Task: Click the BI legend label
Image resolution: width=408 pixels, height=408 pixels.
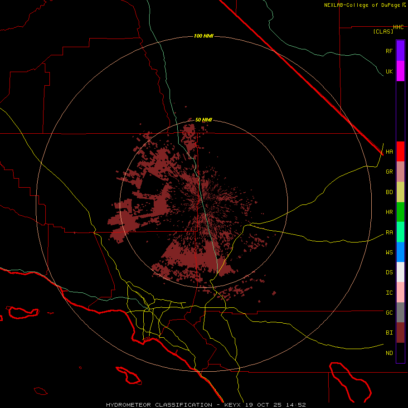Action: (x=389, y=333)
